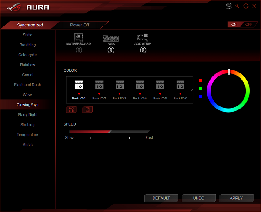Image resolution: width=261 pixels, height=212 pixels.
Task: Select the VGA graphics card icon
Action: tap(110, 39)
